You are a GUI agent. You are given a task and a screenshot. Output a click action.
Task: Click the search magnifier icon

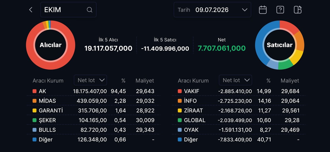coord(89,10)
